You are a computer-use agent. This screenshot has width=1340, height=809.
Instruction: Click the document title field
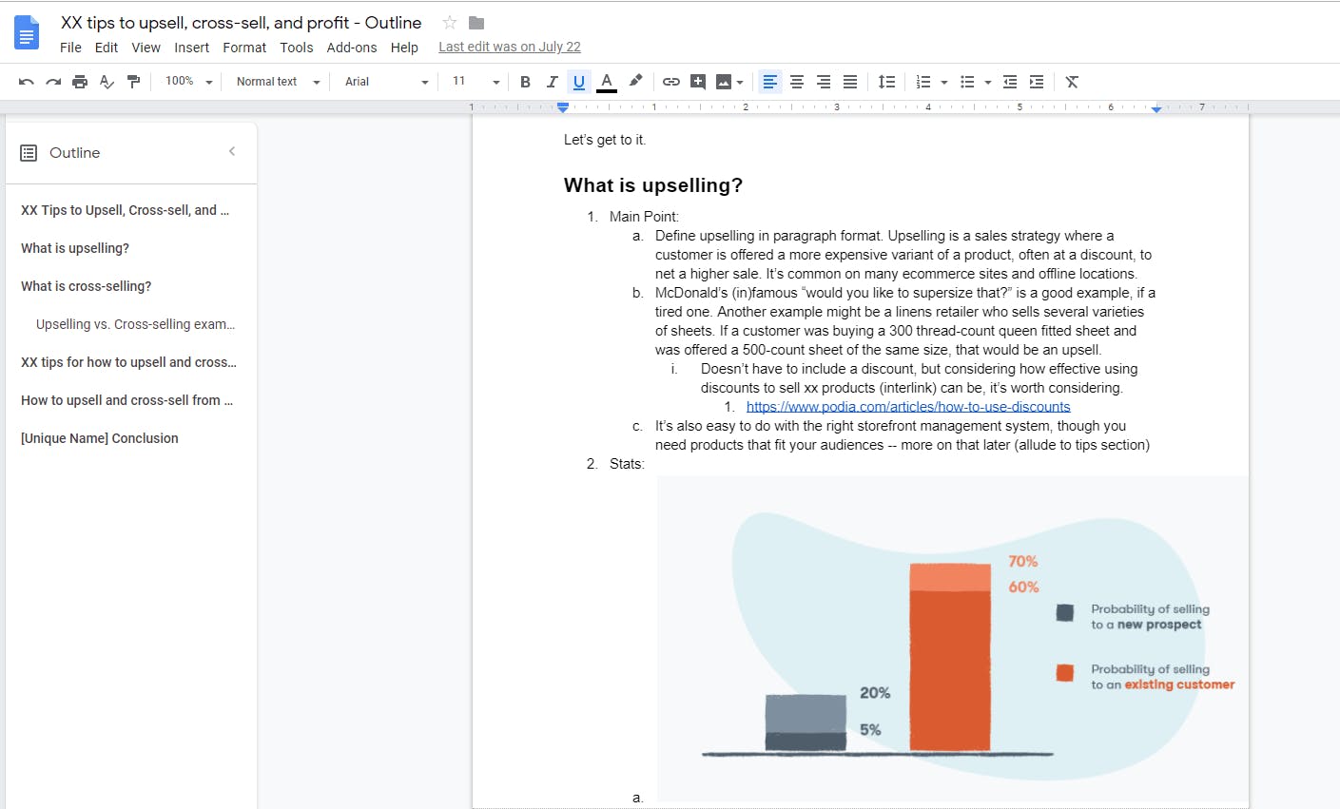tap(242, 23)
